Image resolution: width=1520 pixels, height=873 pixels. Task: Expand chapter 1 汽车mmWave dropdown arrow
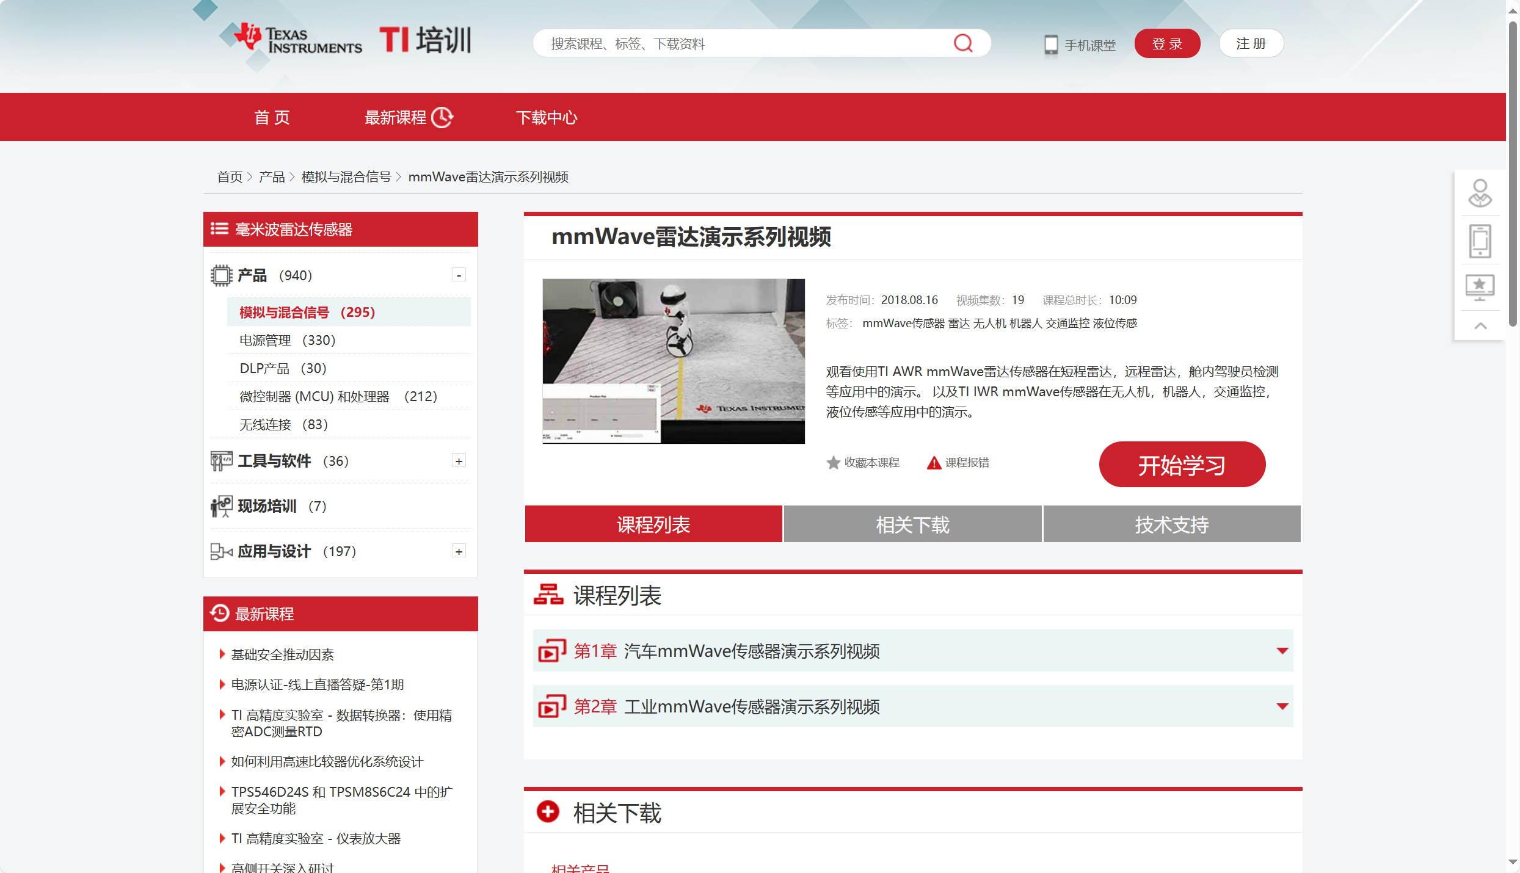coord(1282,651)
